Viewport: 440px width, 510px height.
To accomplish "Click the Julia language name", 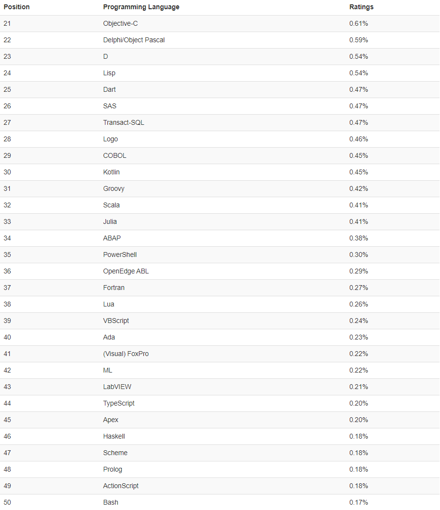I will tap(110, 222).
